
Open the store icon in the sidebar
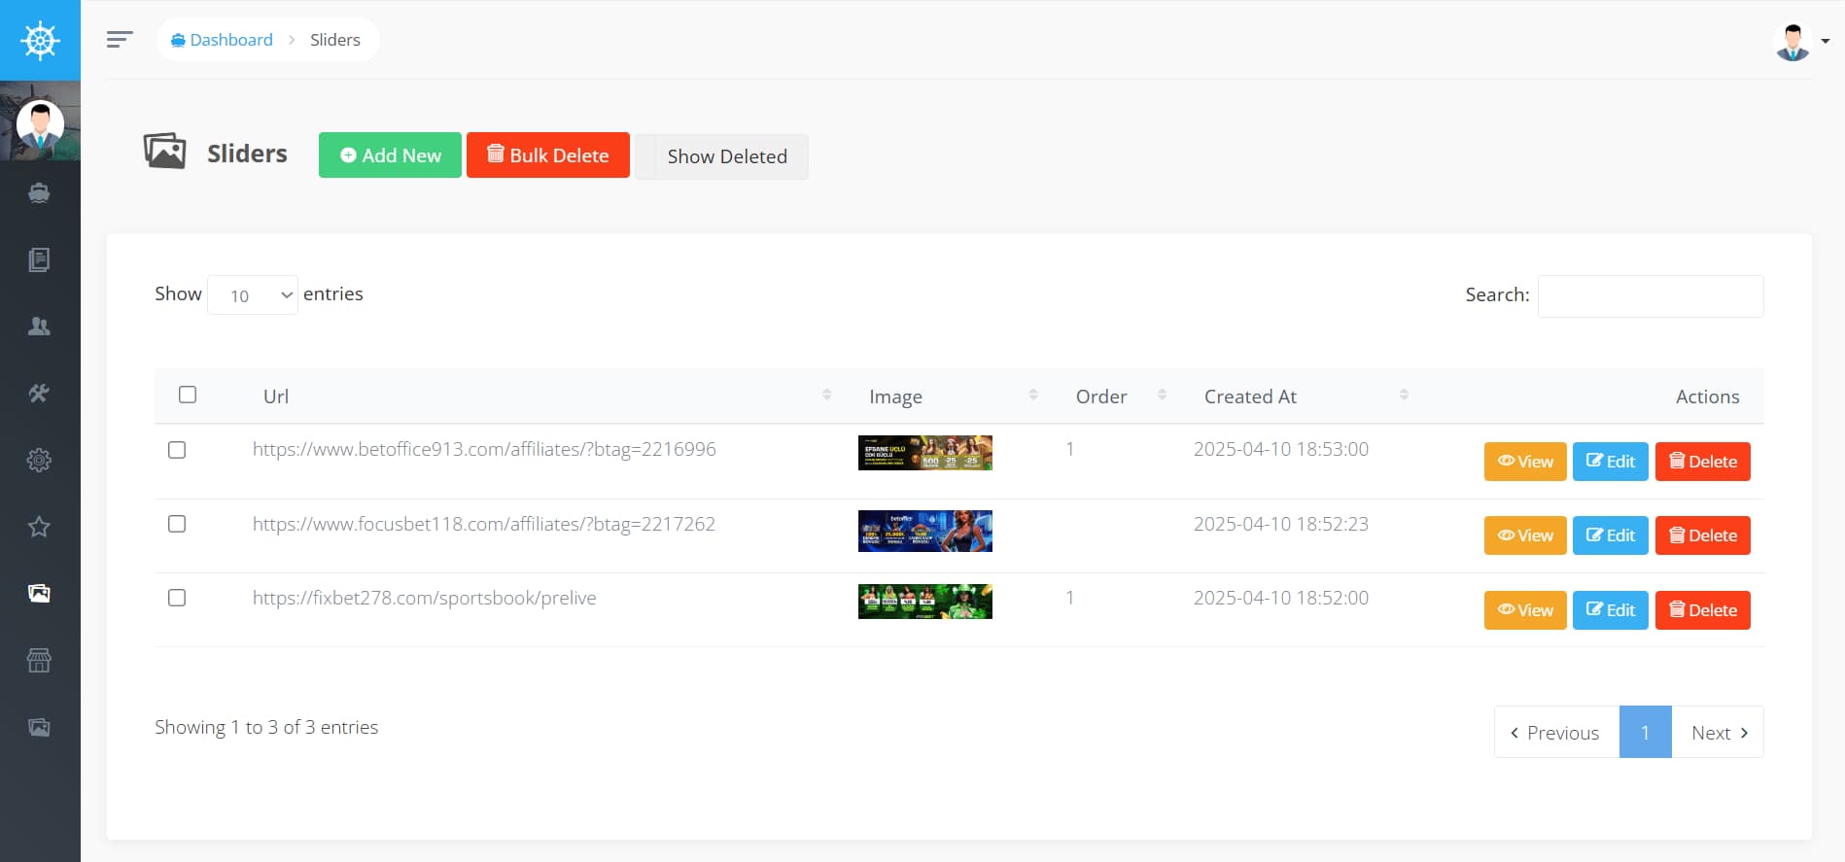point(39,661)
